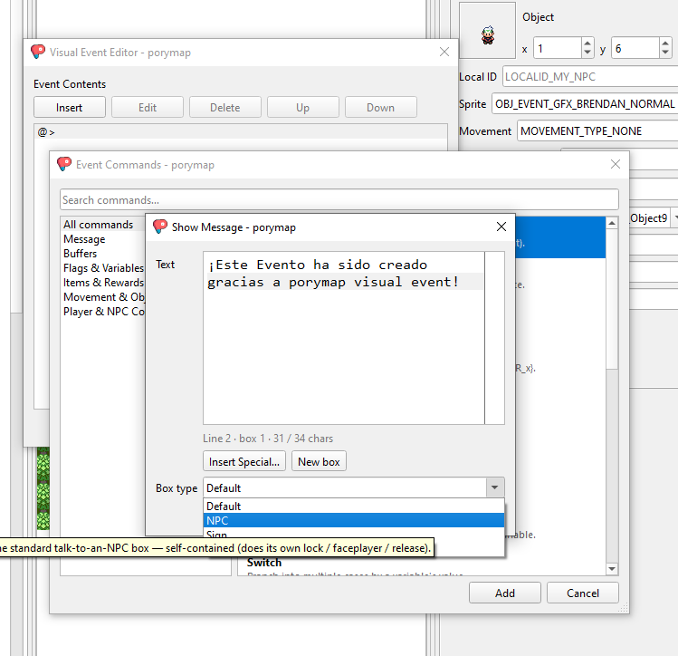The image size is (678, 656).
Task: Click the Up button in Visual Event Editor
Action: (x=302, y=107)
